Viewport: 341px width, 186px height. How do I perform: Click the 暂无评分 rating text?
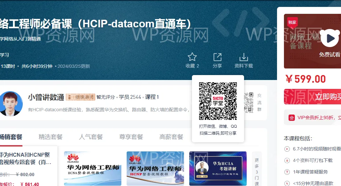(x=106, y=97)
